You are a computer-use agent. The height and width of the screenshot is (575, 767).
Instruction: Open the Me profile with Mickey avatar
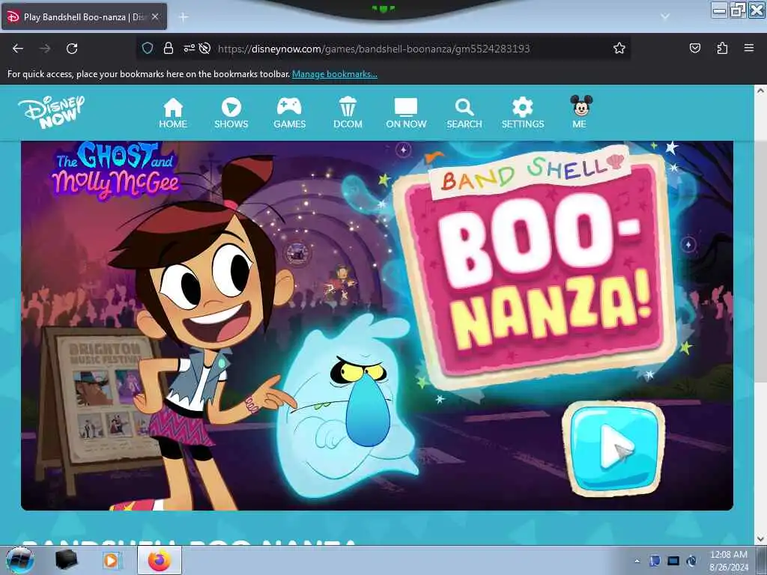coord(580,112)
